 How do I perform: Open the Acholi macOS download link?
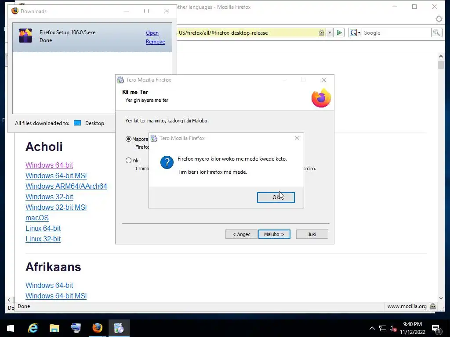[37, 218]
